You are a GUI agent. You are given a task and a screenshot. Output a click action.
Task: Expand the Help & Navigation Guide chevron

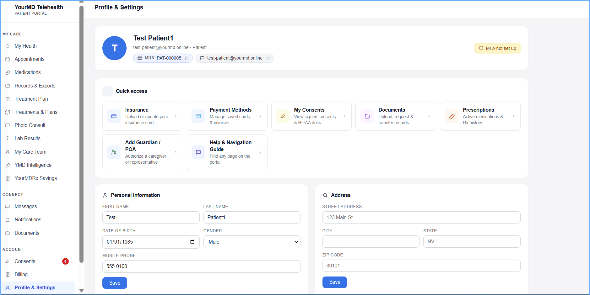(x=260, y=152)
